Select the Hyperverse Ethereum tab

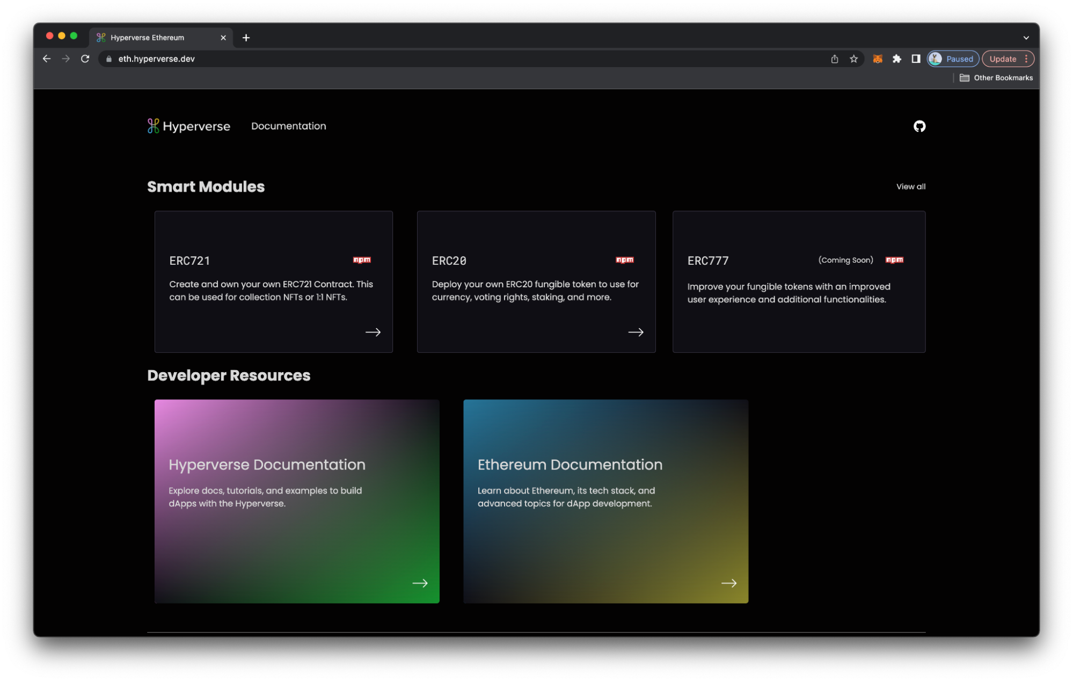click(x=161, y=38)
